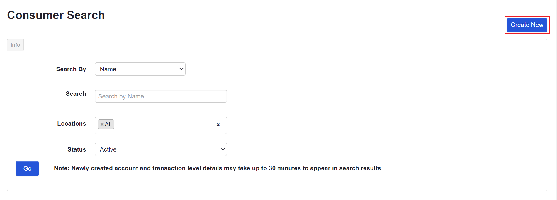The height and width of the screenshot is (200, 557).
Task: Click the Create New button
Action: click(527, 25)
